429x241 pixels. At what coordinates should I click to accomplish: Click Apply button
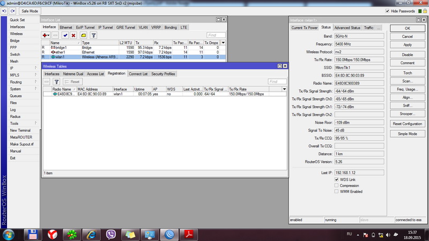pos(408,45)
